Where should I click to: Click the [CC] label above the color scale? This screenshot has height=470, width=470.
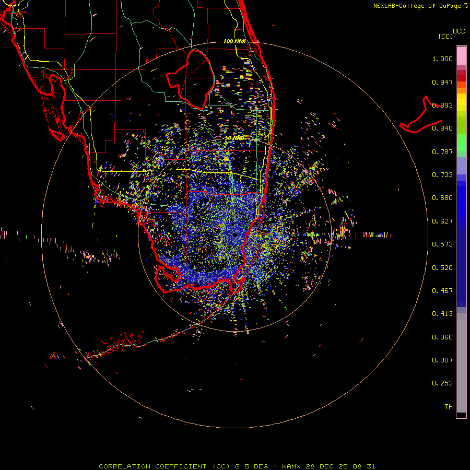point(445,36)
